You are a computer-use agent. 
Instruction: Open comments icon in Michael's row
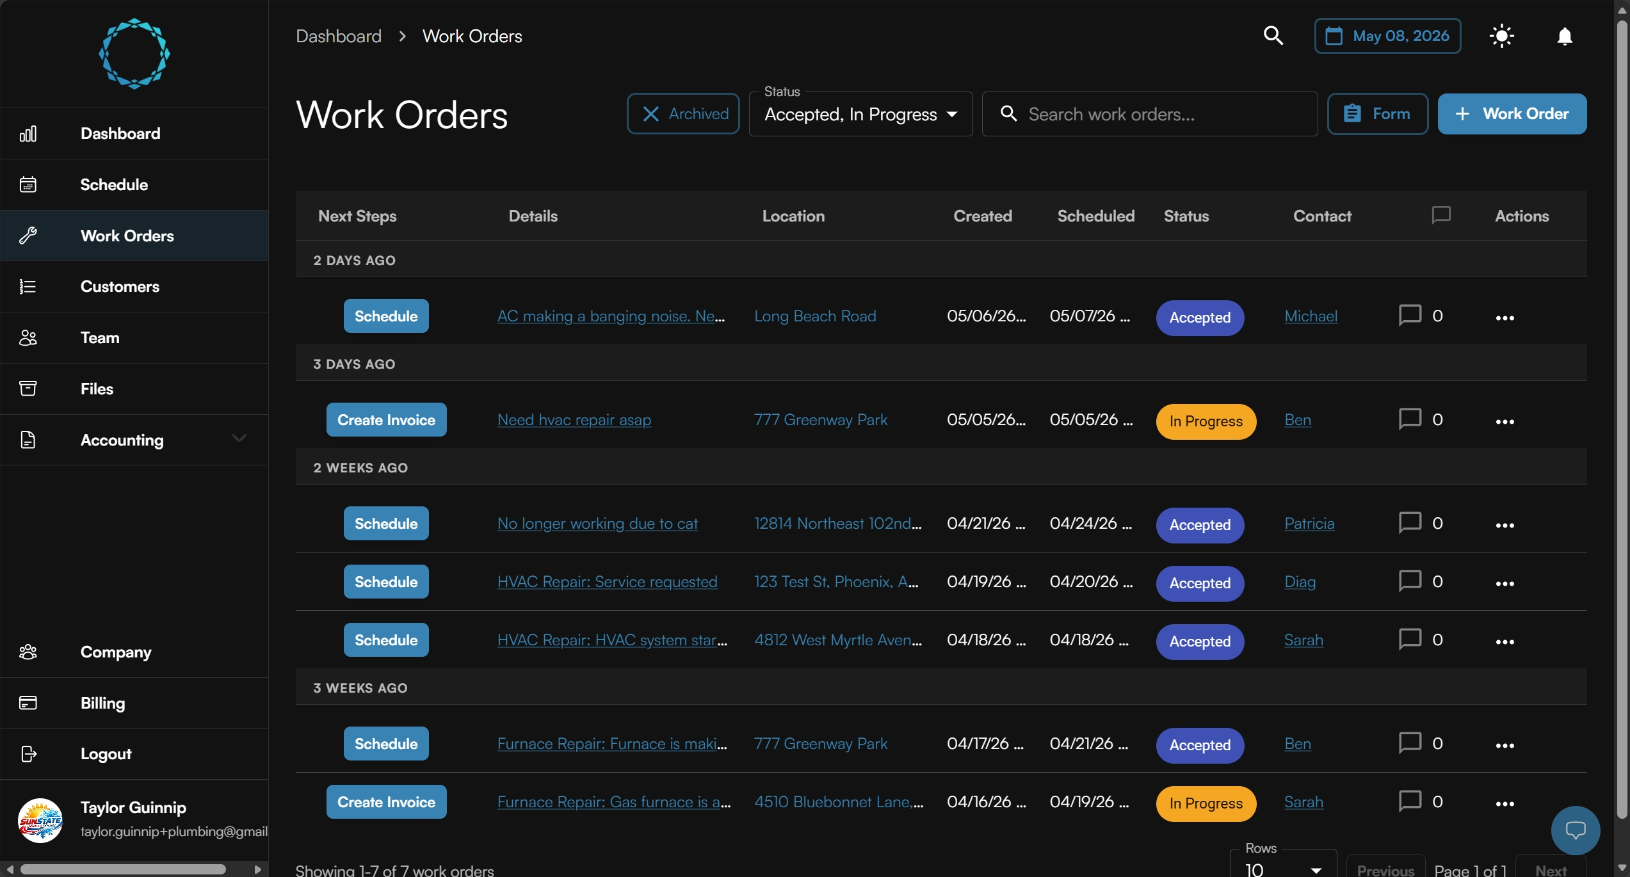[1410, 316]
